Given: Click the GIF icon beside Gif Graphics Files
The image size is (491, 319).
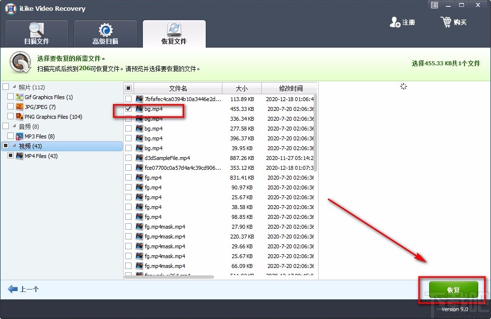Looking at the screenshot, I should click(x=19, y=97).
